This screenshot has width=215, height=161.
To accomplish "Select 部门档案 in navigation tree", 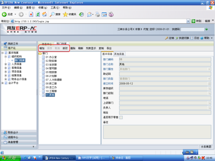I will [20, 60].
